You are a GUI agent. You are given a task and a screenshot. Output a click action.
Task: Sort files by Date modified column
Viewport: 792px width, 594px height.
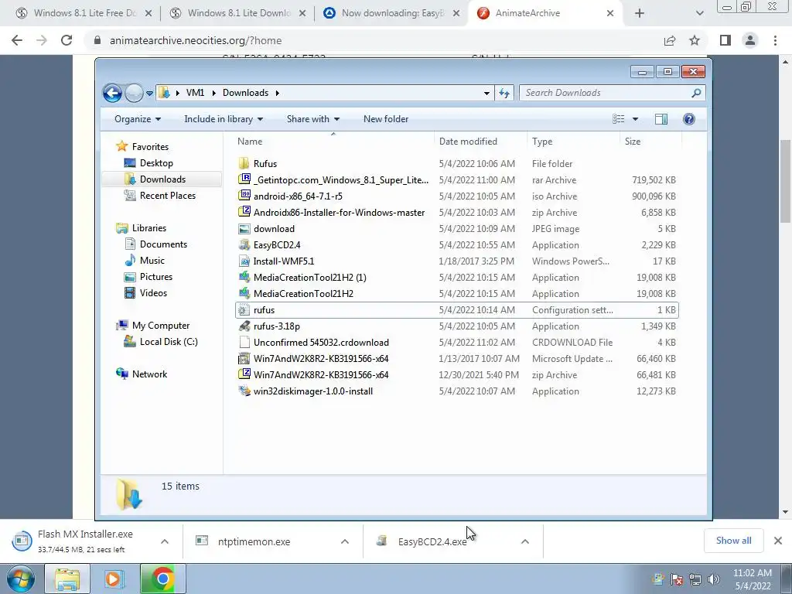480,142
